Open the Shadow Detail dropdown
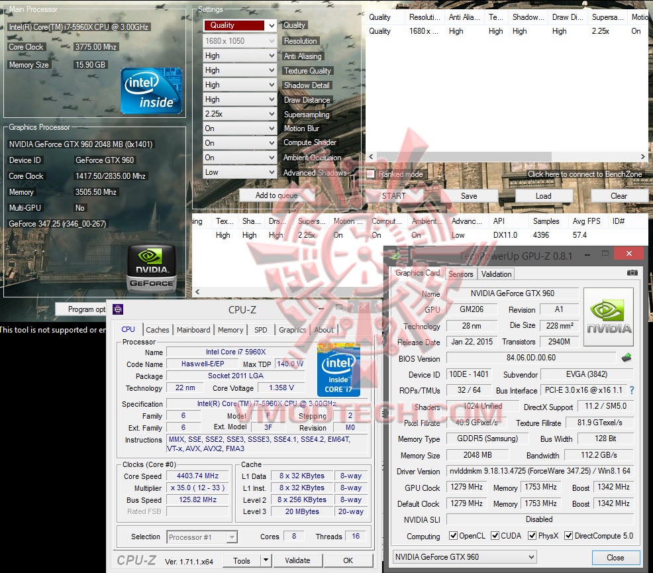Screen dimensions: 653x573 [x=240, y=85]
